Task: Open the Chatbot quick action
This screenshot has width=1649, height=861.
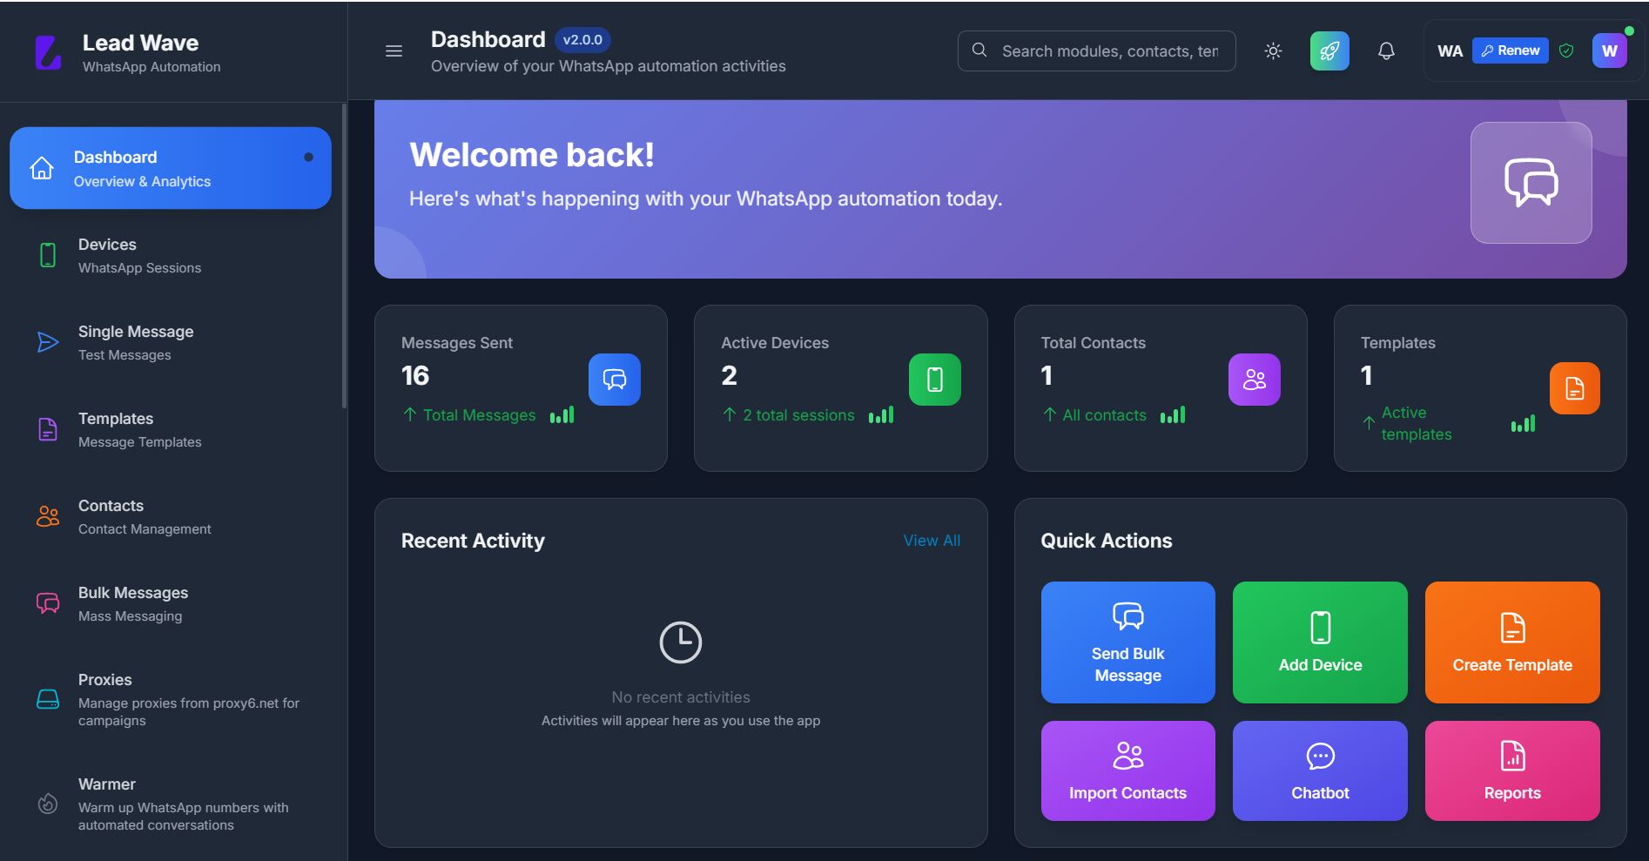Action: point(1320,770)
